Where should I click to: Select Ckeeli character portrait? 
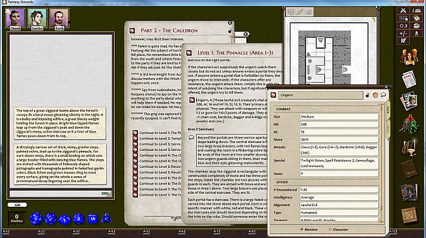pyautogui.click(x=15, y=19)
